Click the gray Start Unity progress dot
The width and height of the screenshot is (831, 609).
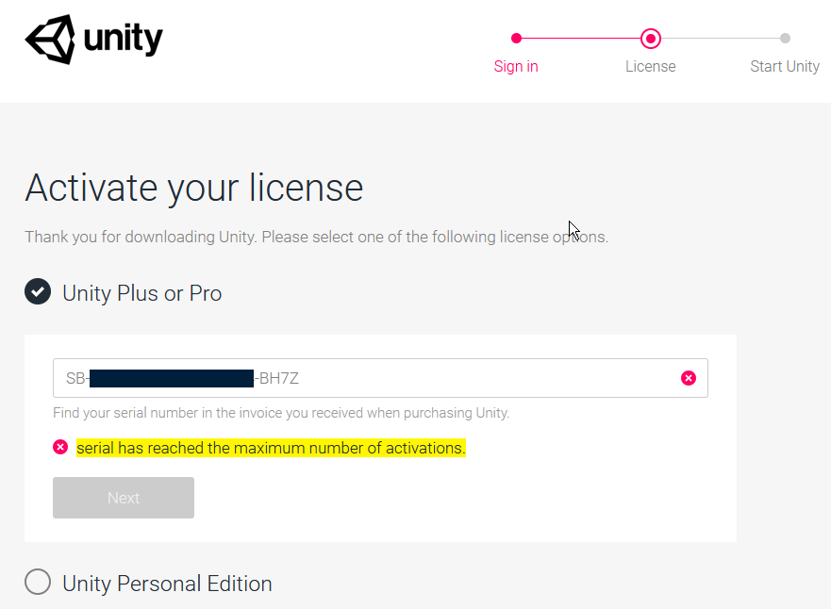(786, 39)
